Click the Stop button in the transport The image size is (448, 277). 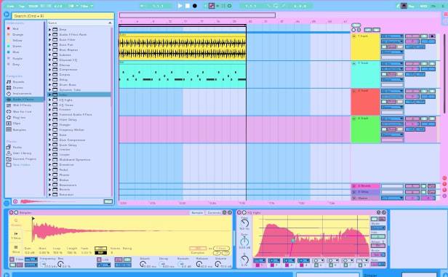click(188, 6)
